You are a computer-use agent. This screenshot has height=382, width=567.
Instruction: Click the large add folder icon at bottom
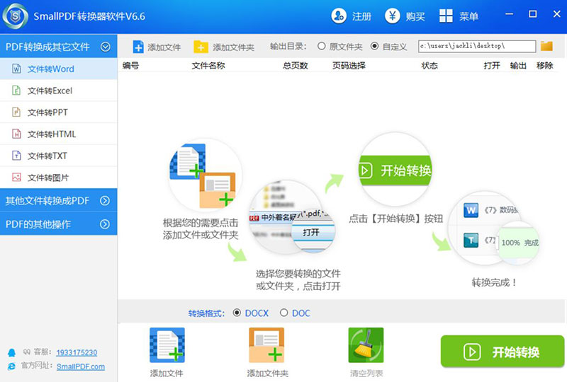point(266,345)
